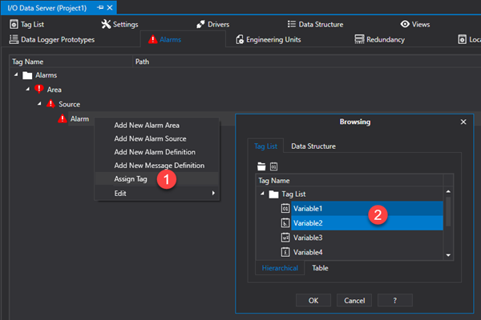481x320 pixels.
Task: Collapse the Alarms root node
Action: [16, 75]
